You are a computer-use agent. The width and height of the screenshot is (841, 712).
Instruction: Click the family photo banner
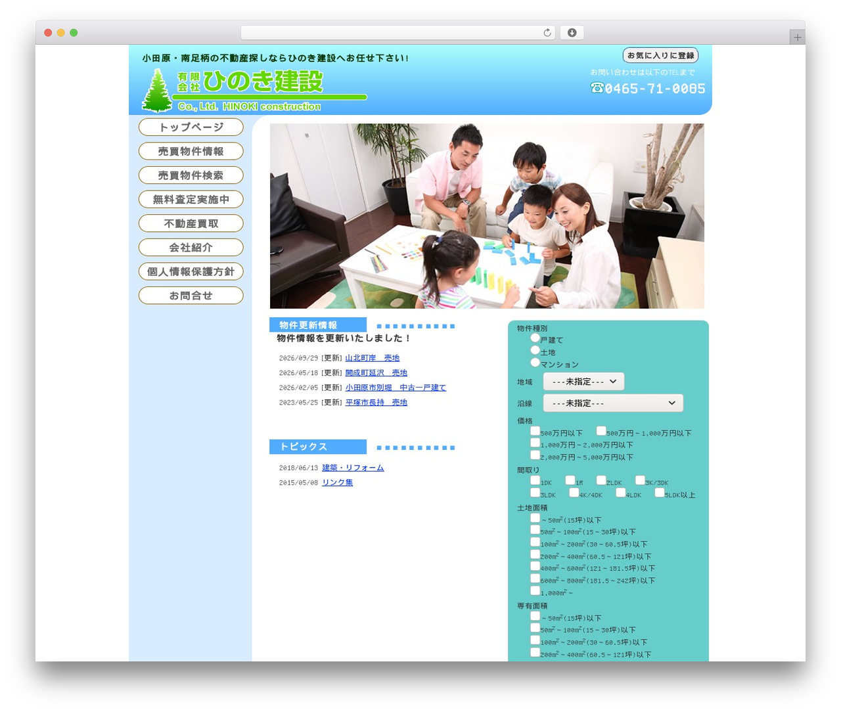pyautogui.click(x=487, y=216)
